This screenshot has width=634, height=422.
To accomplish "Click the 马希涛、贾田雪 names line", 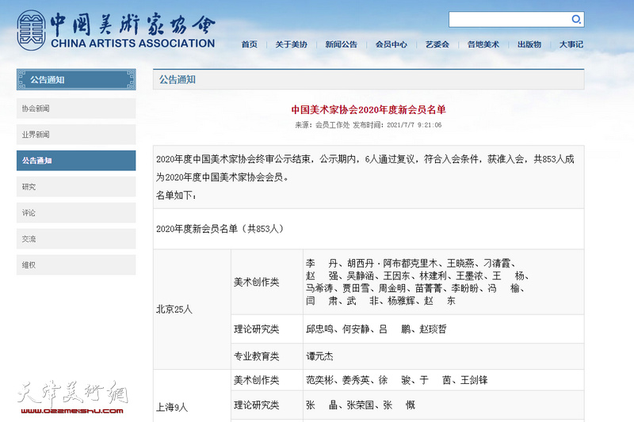I will (415, 288).
